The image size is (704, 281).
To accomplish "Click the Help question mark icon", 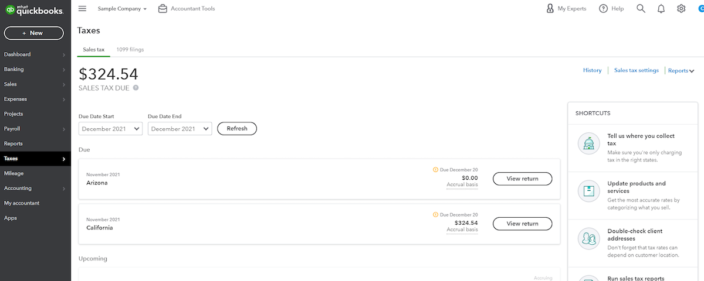I will click(x=603, y=9).
